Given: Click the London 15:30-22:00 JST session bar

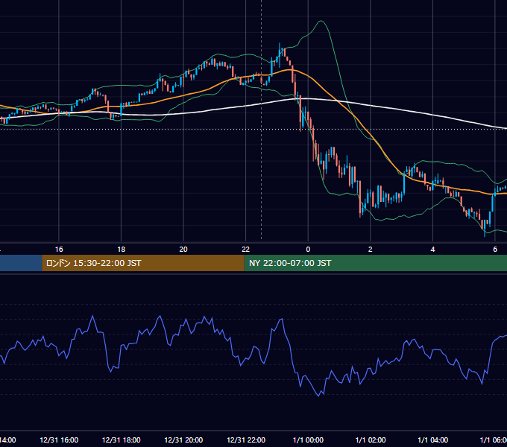Looking at the screenshot, I should [143, 263].
